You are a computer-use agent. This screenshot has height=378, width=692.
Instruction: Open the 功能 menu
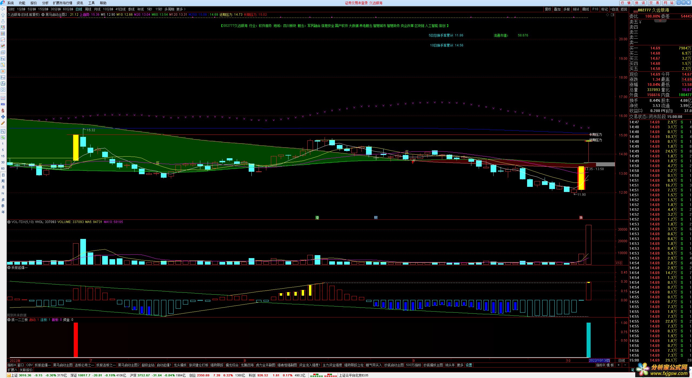tap(22, 3)
